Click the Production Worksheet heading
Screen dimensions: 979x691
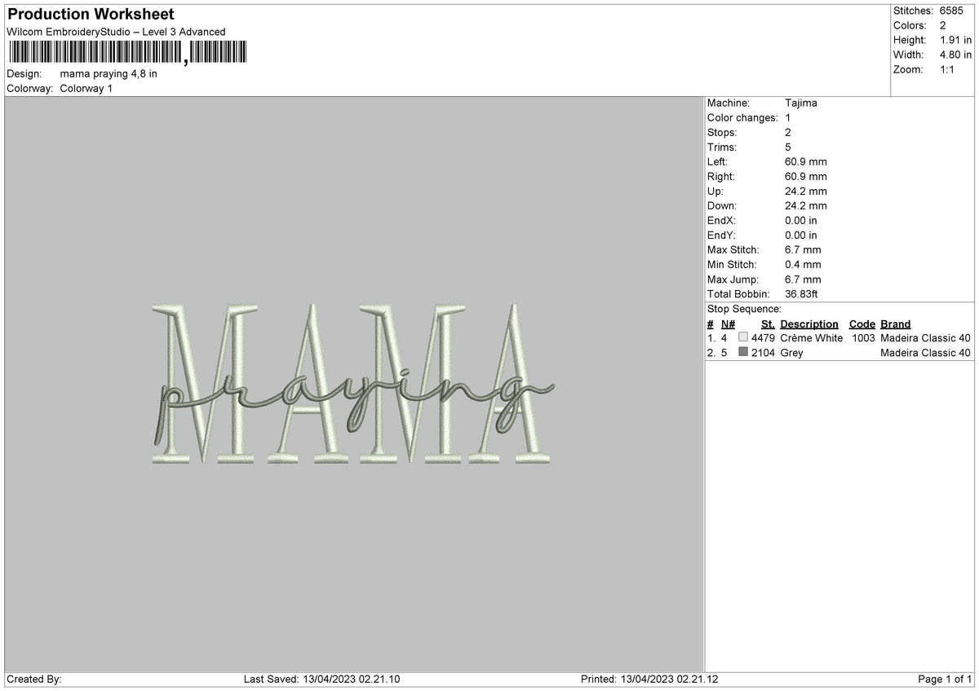click(x=90, y=14)
